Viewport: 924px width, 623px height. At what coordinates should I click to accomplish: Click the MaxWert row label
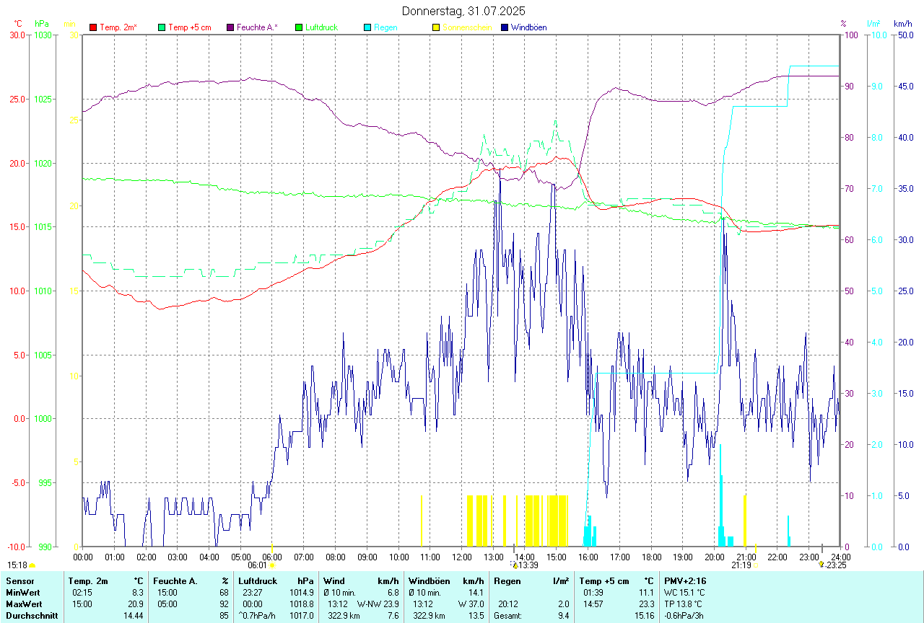[22, 604]
